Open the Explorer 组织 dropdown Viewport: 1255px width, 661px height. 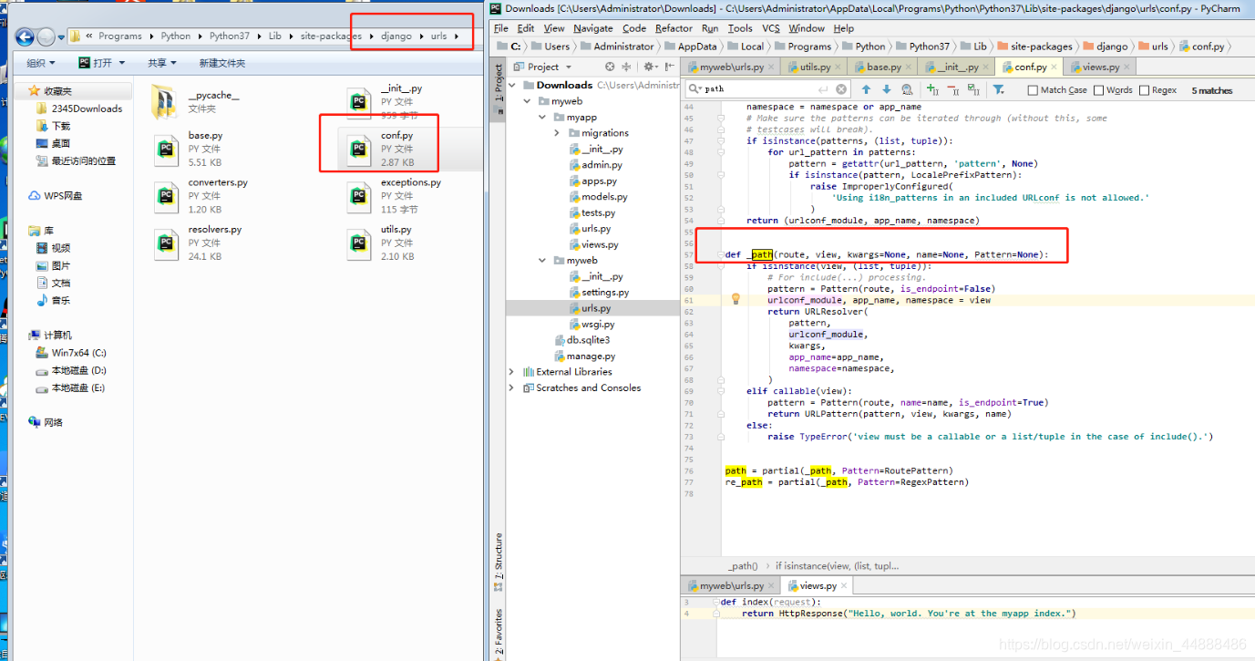(40, 63)
